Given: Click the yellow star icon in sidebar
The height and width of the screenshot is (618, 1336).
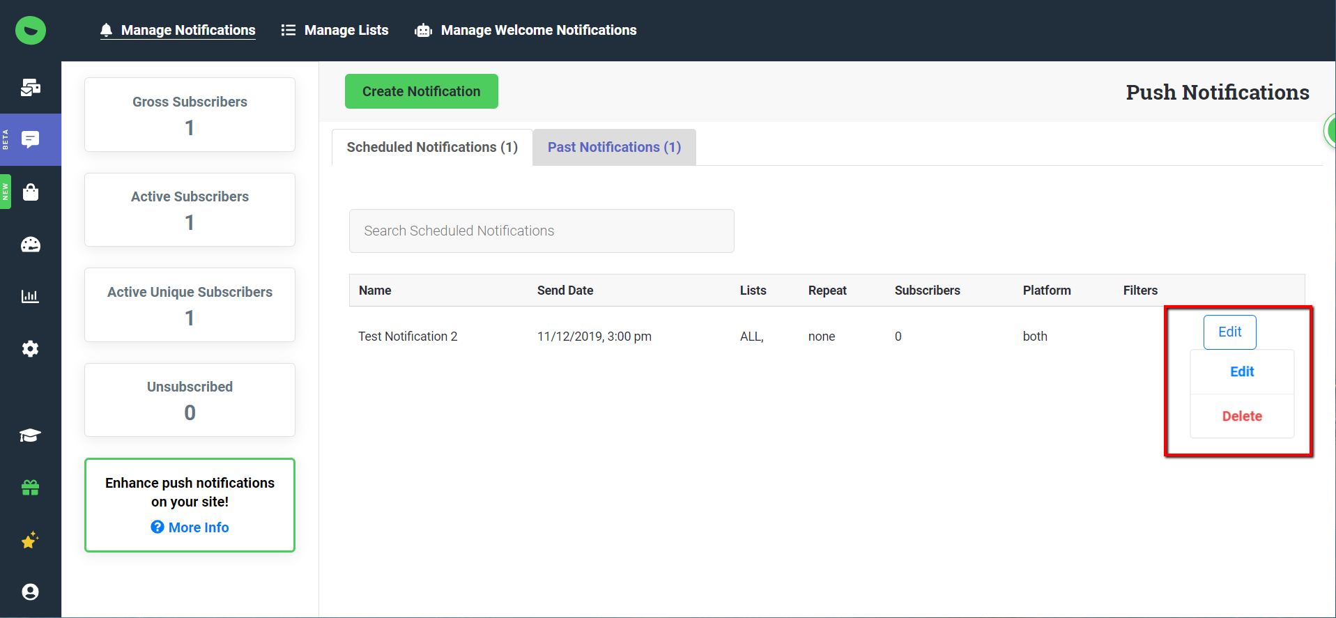Looking at the screenshot, I should [x=31, y=540].
